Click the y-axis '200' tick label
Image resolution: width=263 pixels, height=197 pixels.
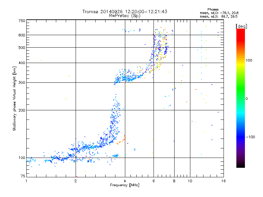[x=22, y=110]
